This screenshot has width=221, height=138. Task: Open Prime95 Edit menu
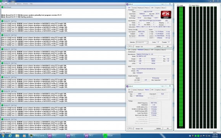[6, 4]
